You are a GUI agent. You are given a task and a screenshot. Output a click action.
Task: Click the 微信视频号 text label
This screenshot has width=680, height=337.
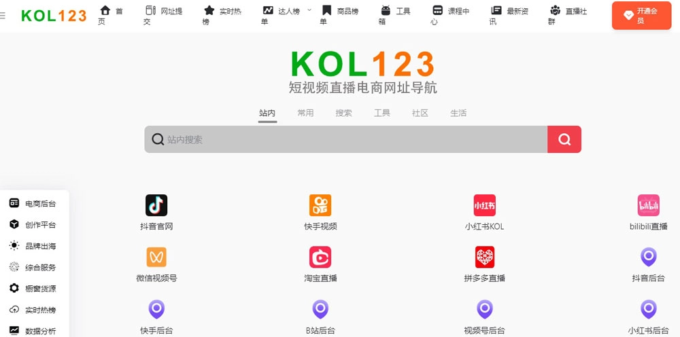pyautogui.click(x=156, y=279)
